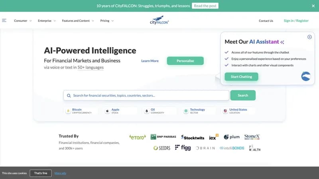Expand the Consumer menu
The image size is (319, 179).
tap(23, 21)
